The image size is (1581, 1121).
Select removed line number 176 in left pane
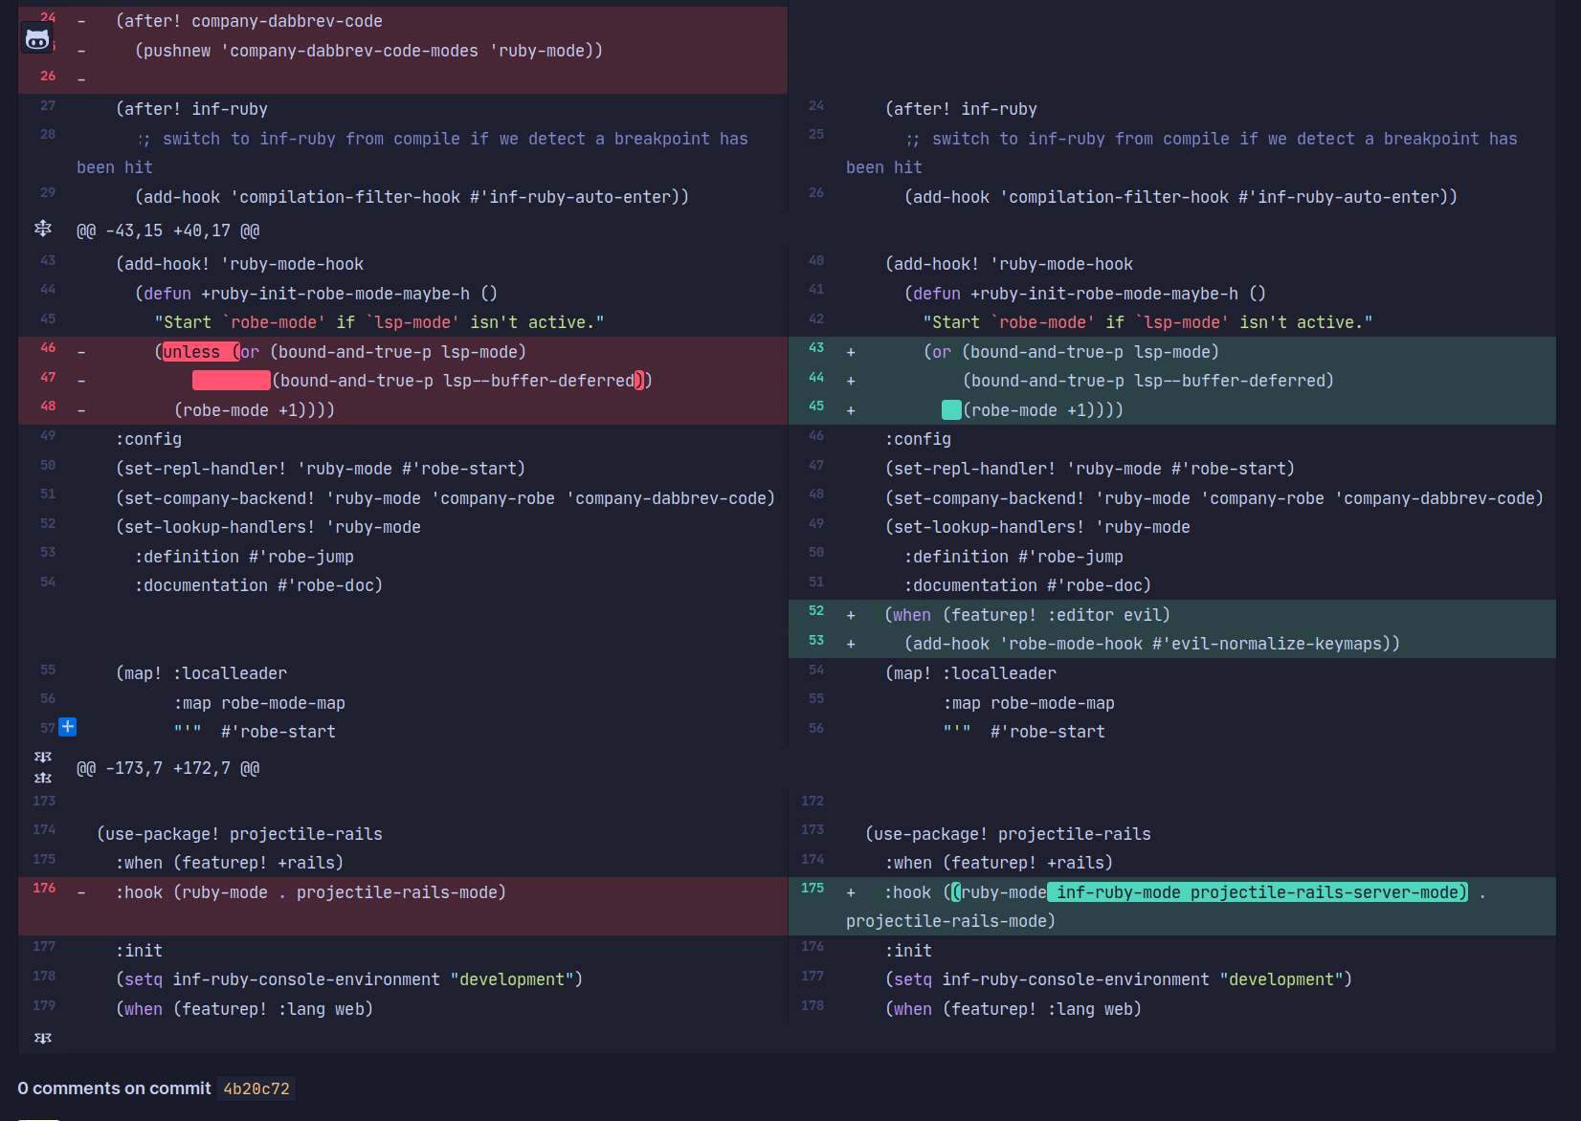tap(44, 889)
